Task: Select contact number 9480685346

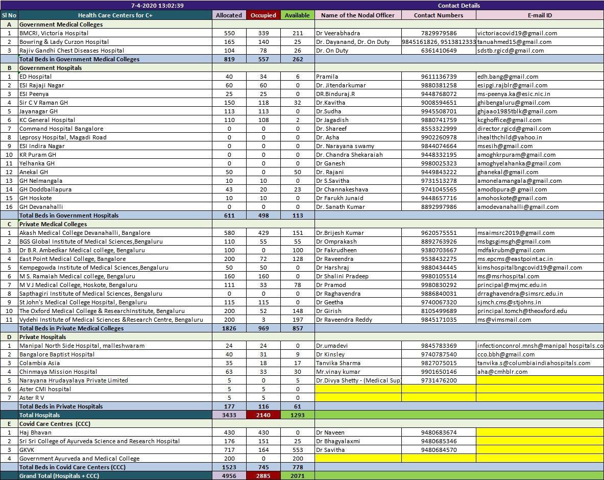Action: [439, 441]
